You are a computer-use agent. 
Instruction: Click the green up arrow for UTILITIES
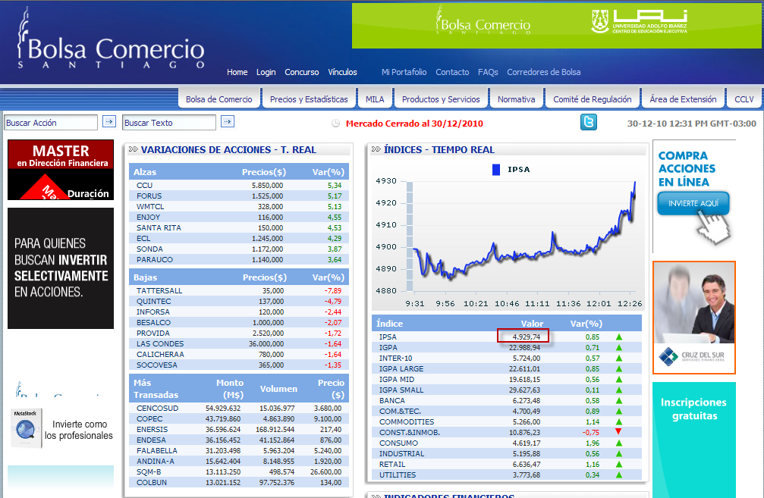tap(619, 475)
